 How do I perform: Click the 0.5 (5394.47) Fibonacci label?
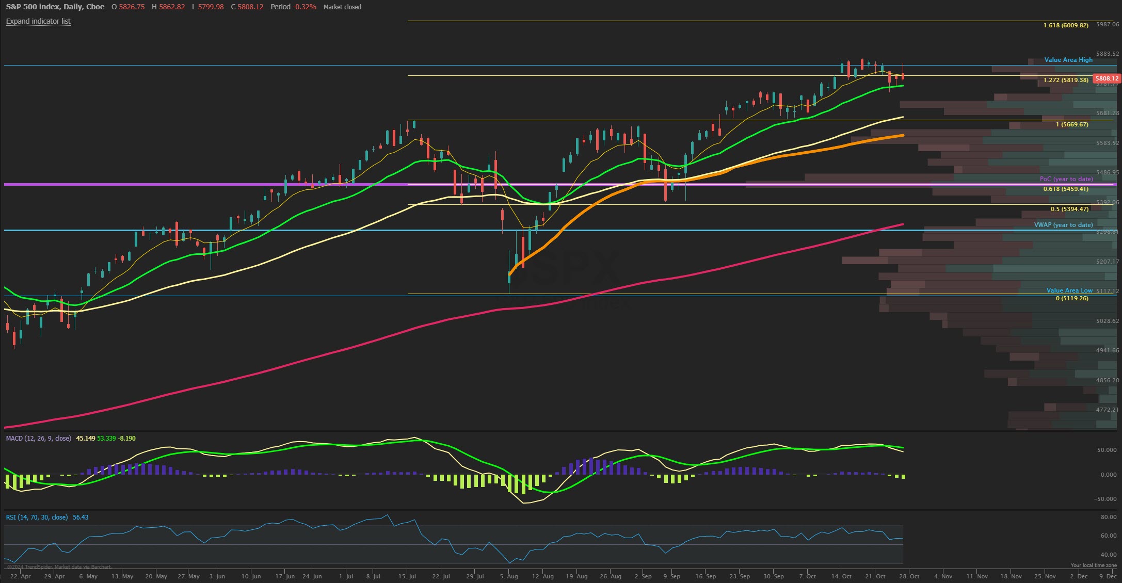click(1069, 209)
